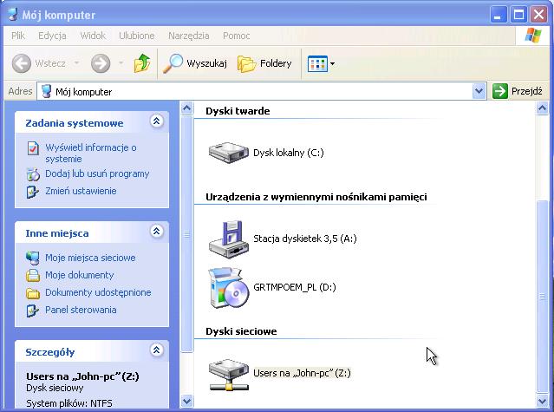
Task: Go up one folder level icon
Action: [142, 63]
